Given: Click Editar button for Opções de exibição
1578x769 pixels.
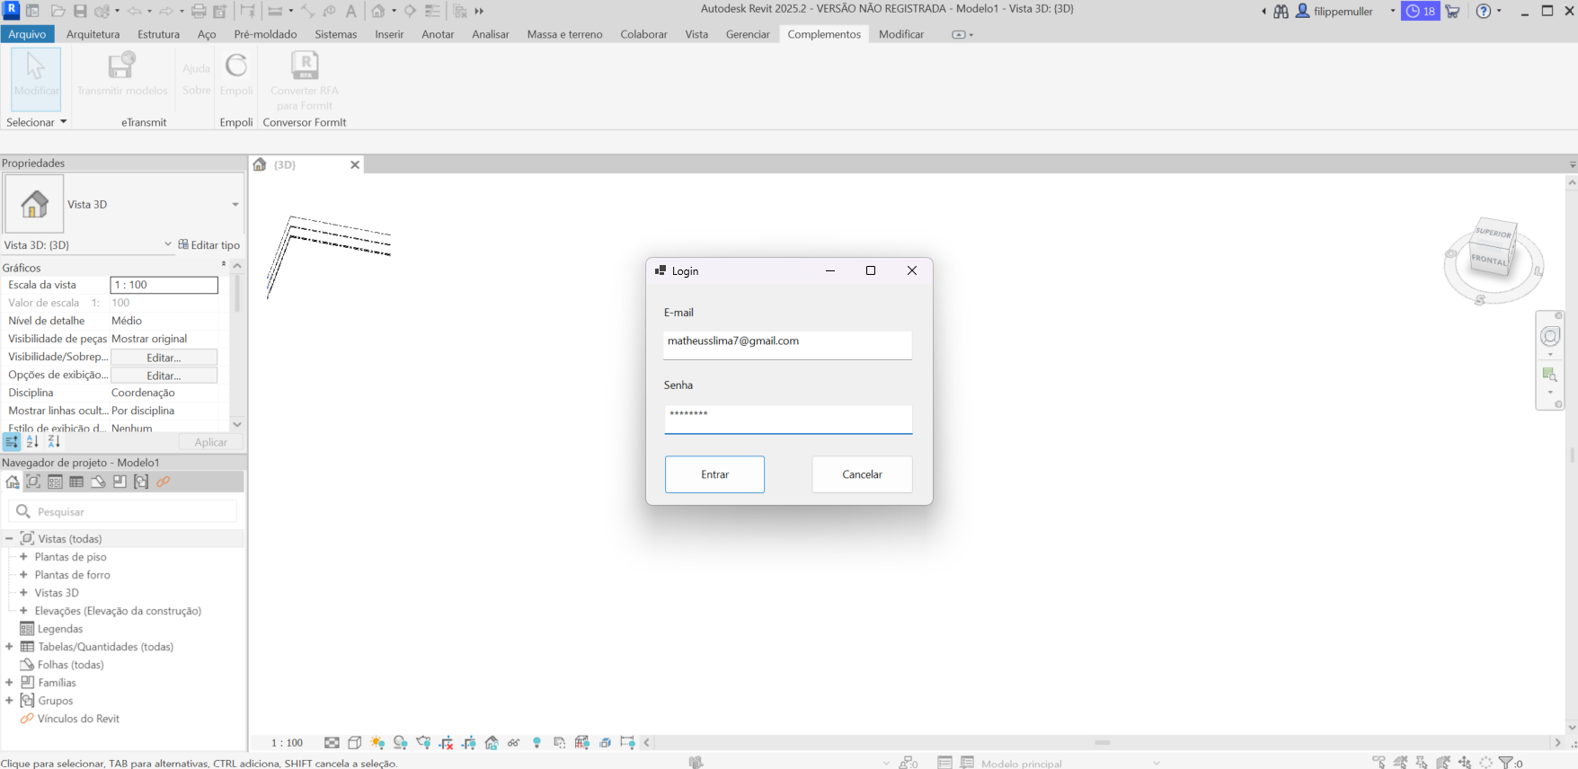Looking at the screenshot, I should (164, 376).
